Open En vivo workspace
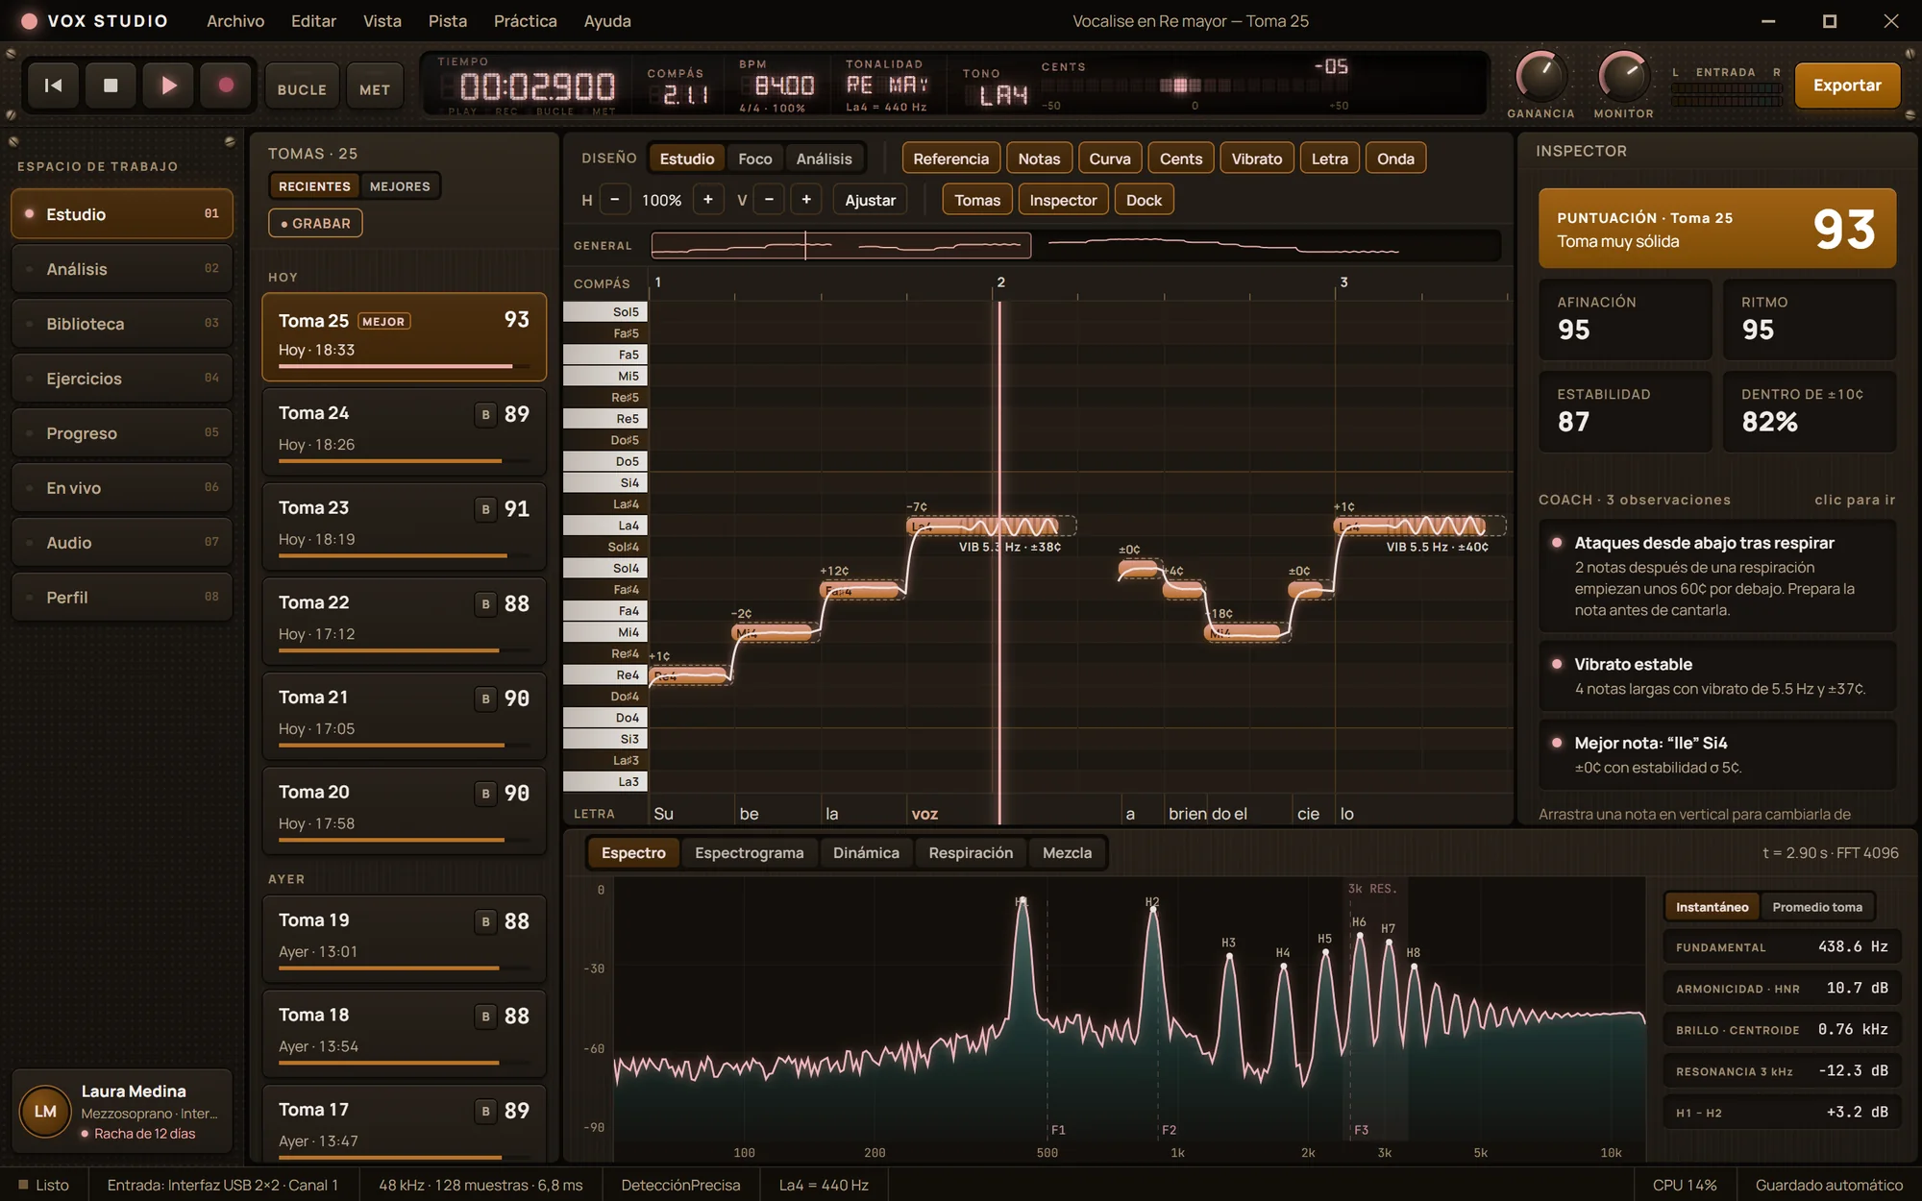The height and width of the screenshot is (1201, 1922). (x=122, y=488)
